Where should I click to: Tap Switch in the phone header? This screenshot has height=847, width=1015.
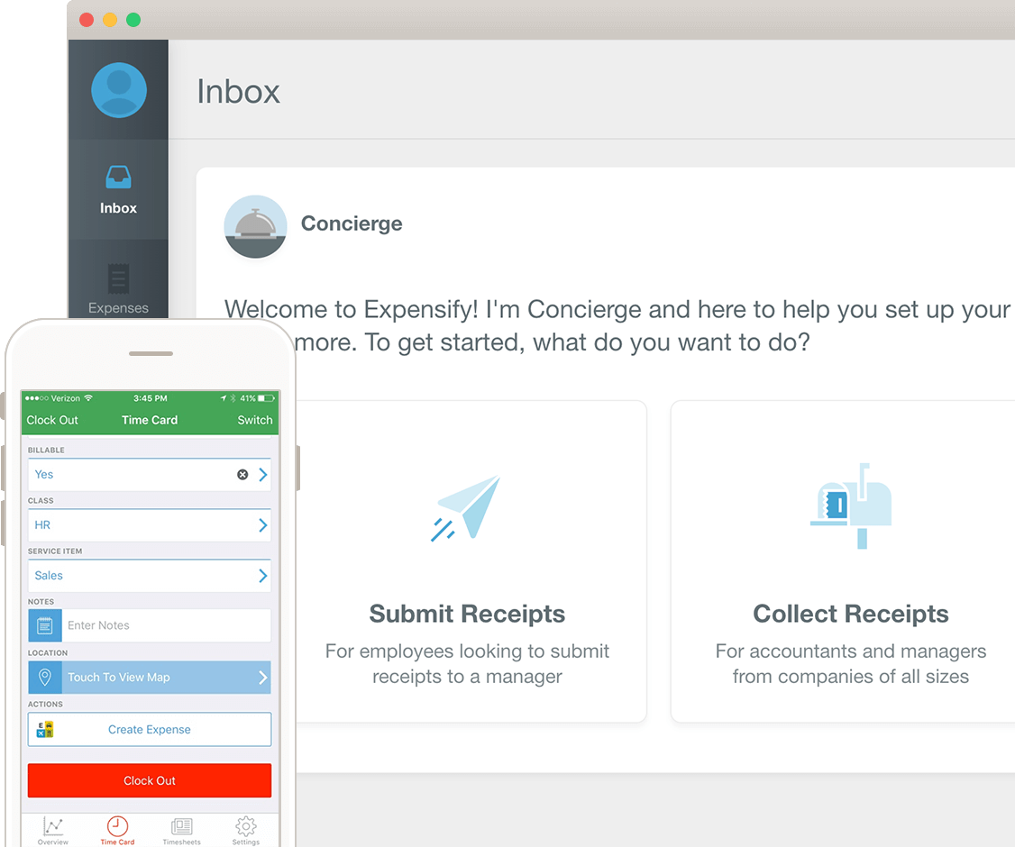pos(255,420)
